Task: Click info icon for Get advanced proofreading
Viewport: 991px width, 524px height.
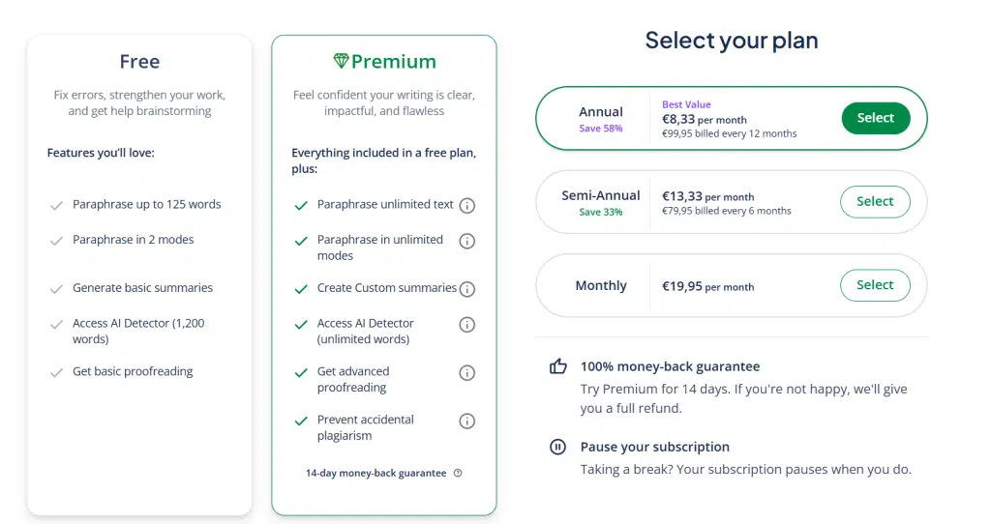Action: [467, 372]
